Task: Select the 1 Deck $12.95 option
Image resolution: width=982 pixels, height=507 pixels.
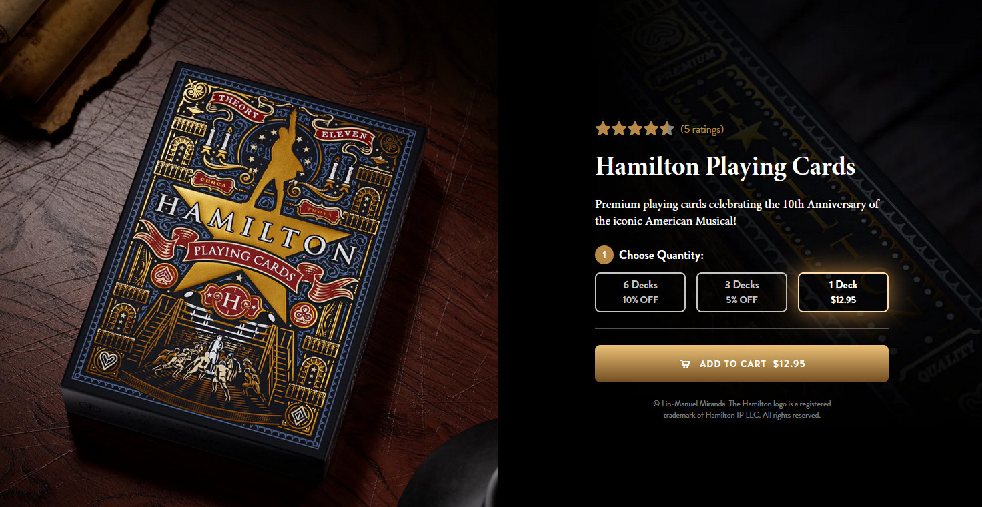Action: (843, 292)
